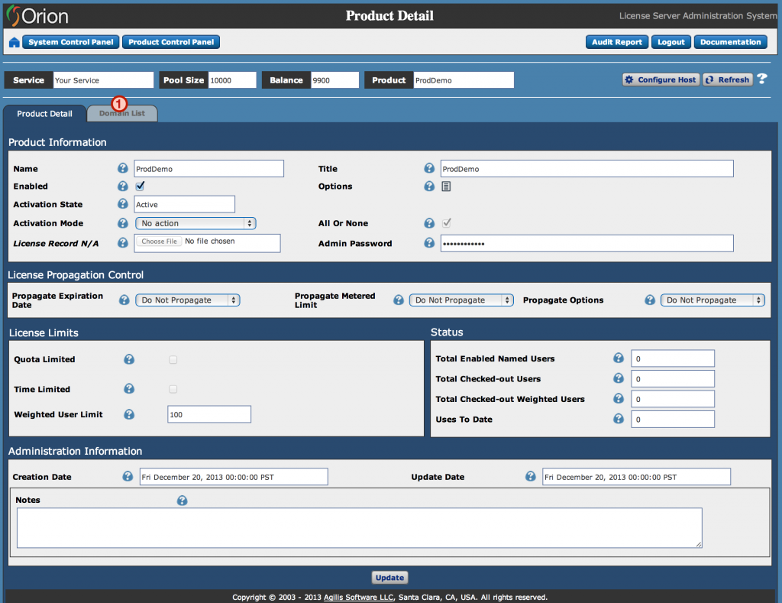Open the Audit Report
The height and width of the screenshot is (603, 782).
tap(617, 42)
